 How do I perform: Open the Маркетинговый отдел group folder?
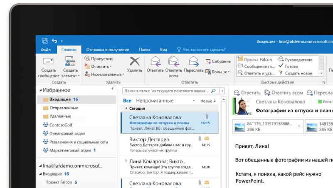pyautogui.click(x=70, y=150)
